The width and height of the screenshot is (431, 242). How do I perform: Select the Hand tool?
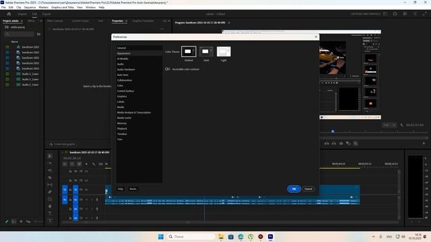click(50, 206)
